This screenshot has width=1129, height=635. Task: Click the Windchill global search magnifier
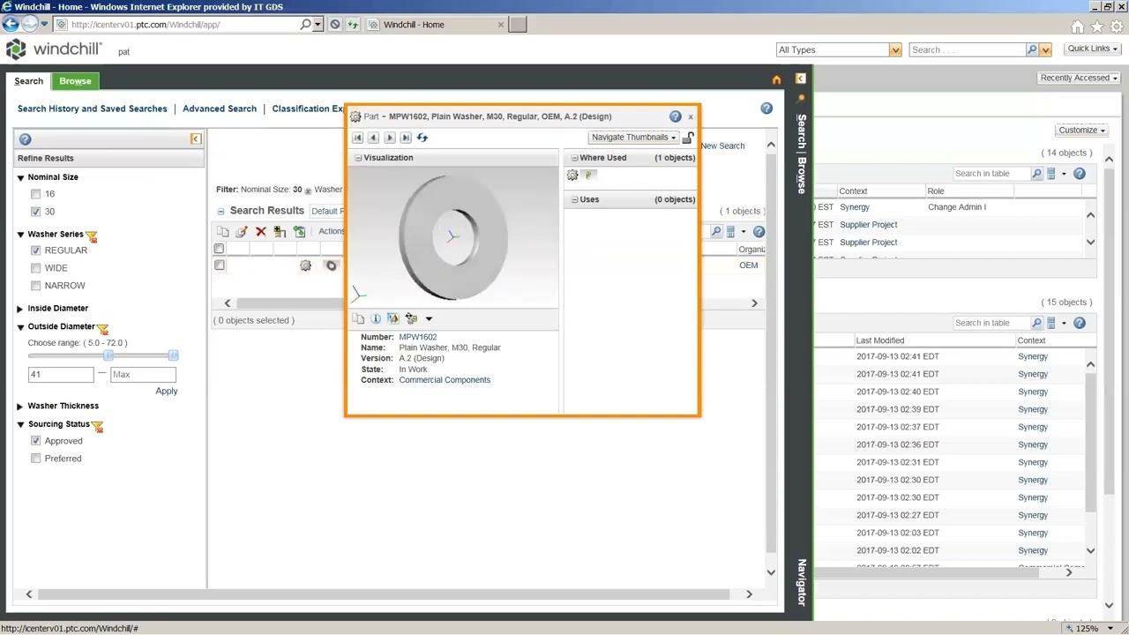tap(1031, 50)
